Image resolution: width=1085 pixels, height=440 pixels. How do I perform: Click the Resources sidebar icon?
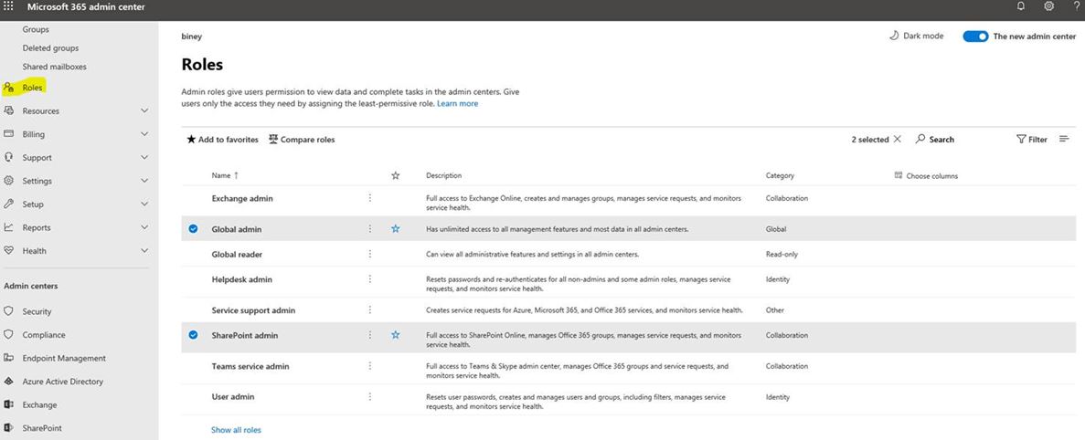coord(9,110)
